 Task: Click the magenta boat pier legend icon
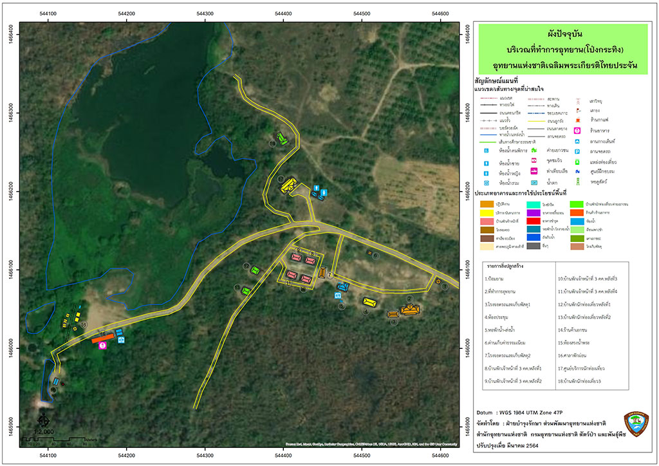(534, 171)
